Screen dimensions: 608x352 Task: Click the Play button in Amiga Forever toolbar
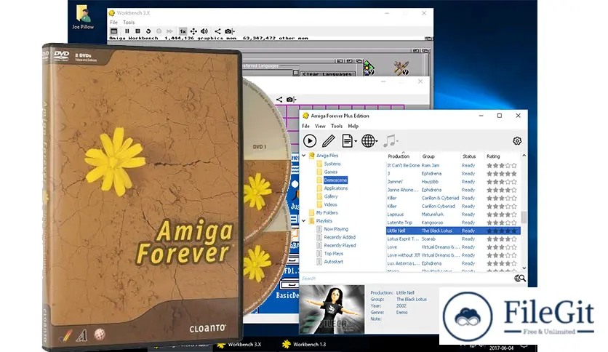pos(310,141)
